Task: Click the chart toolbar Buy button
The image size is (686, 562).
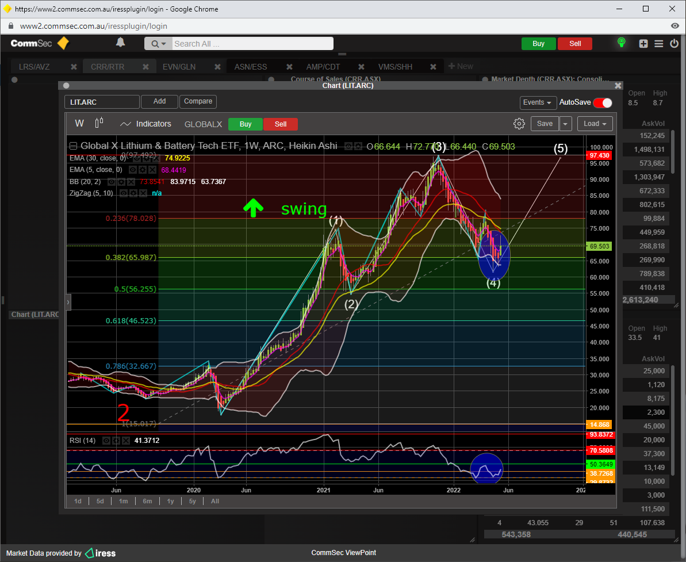Action: coord(246,124)
